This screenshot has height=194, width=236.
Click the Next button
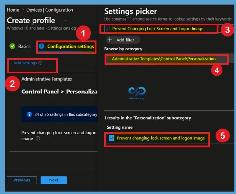53,180
